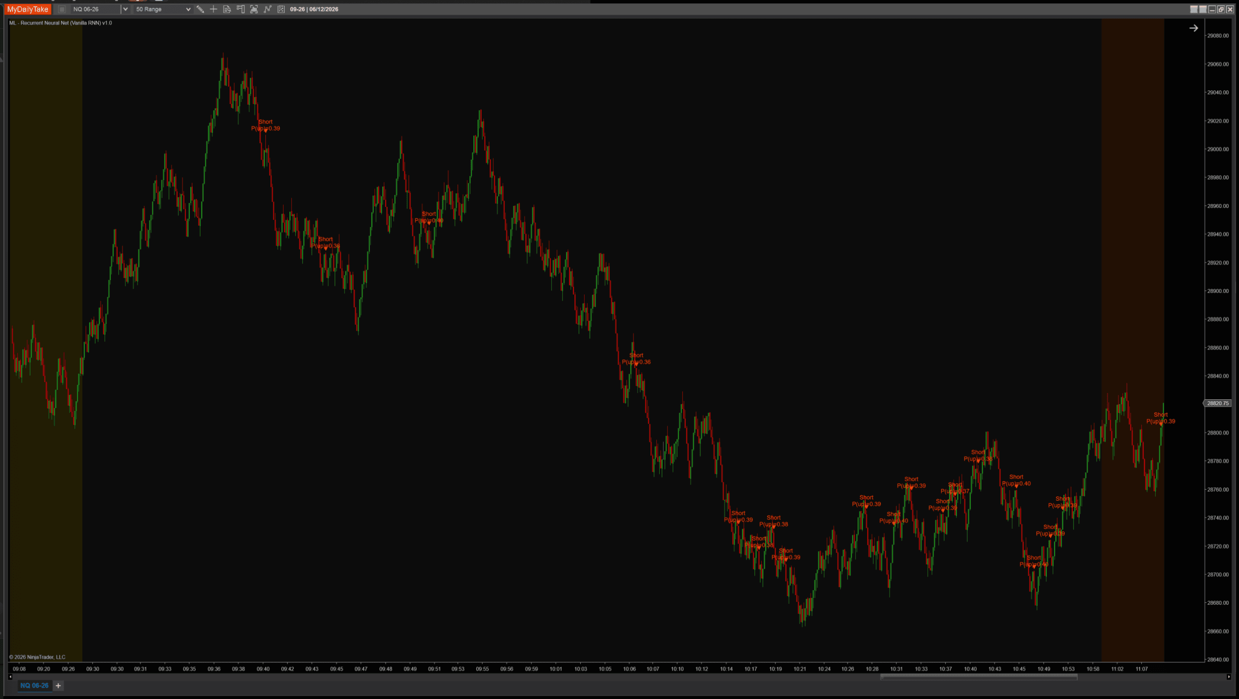Click the 29080.00 price axis label

(1218, 36)
